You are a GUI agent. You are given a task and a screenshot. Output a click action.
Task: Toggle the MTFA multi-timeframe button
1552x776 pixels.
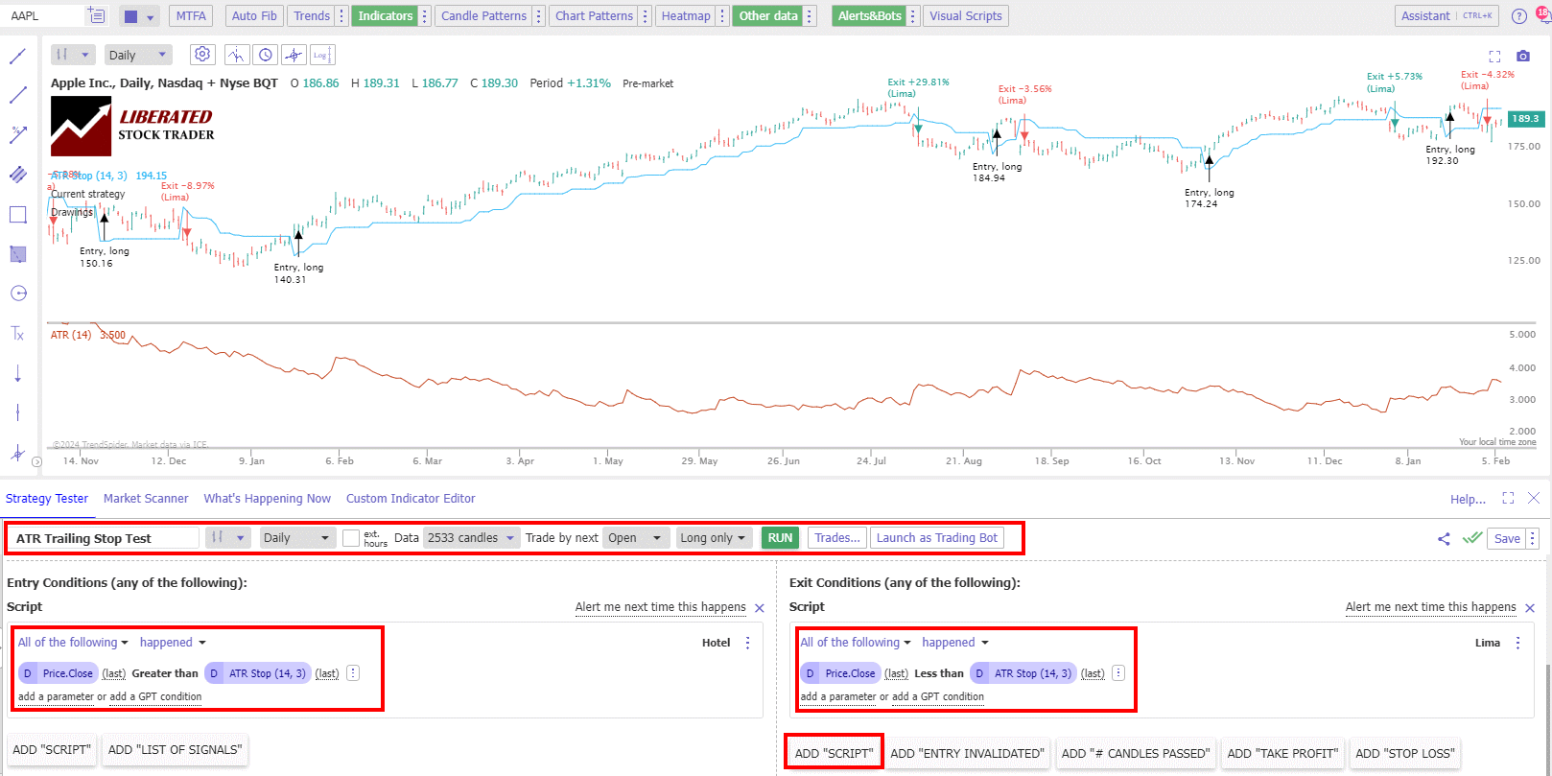click(x=191, y=15)
